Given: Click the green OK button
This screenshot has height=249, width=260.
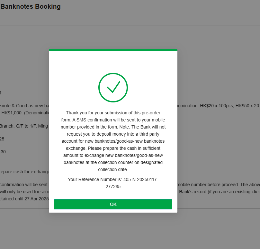Looking at the screenshot, I should tap(113, 204).
